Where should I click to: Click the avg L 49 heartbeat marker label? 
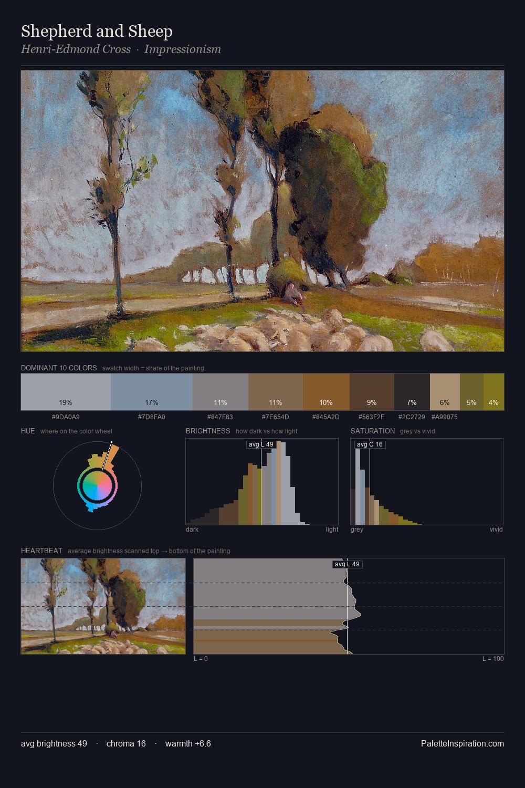(347, 564)
